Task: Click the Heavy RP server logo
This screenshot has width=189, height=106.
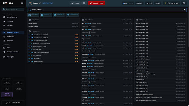Action: [x=30, y=3]
